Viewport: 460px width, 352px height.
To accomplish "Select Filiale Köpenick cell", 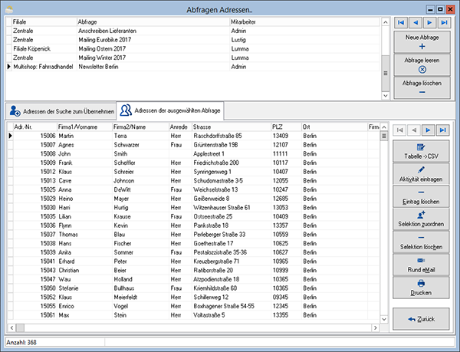I will (44, 48).
